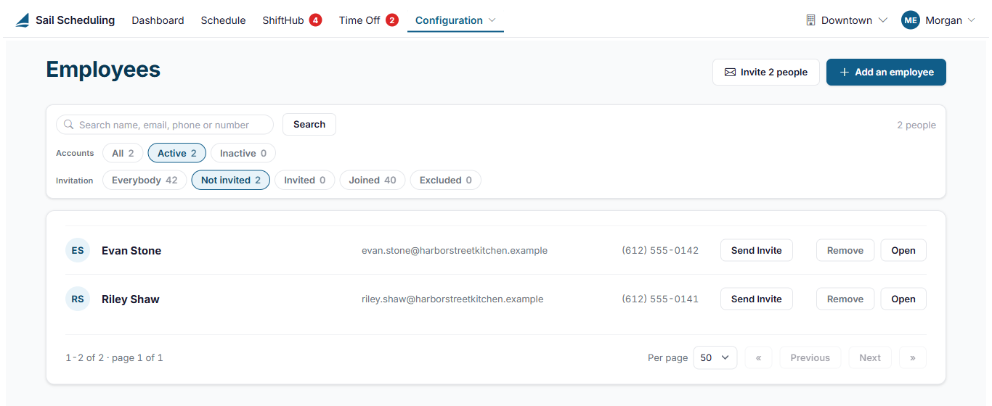The image size is (992, 406).
Task: Open the Downtown location dropdown
Action: tap(847, 20)
